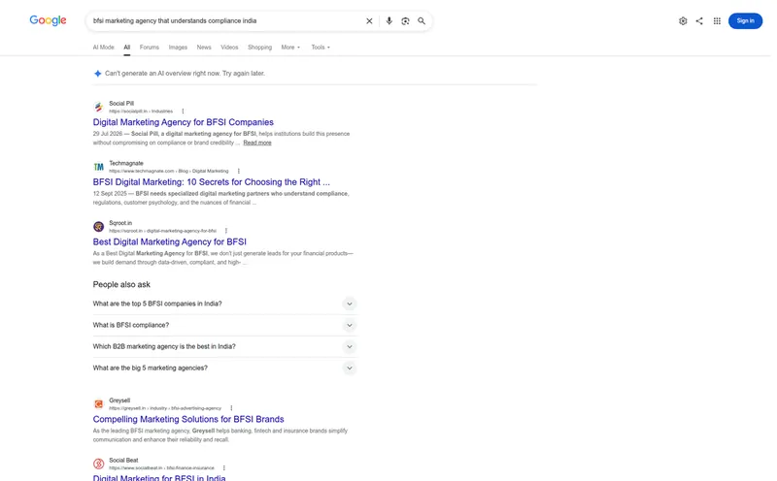Switch to Forums tab
Screen dimensions: 777x481
pyautogui.click(x=150, y=48)
